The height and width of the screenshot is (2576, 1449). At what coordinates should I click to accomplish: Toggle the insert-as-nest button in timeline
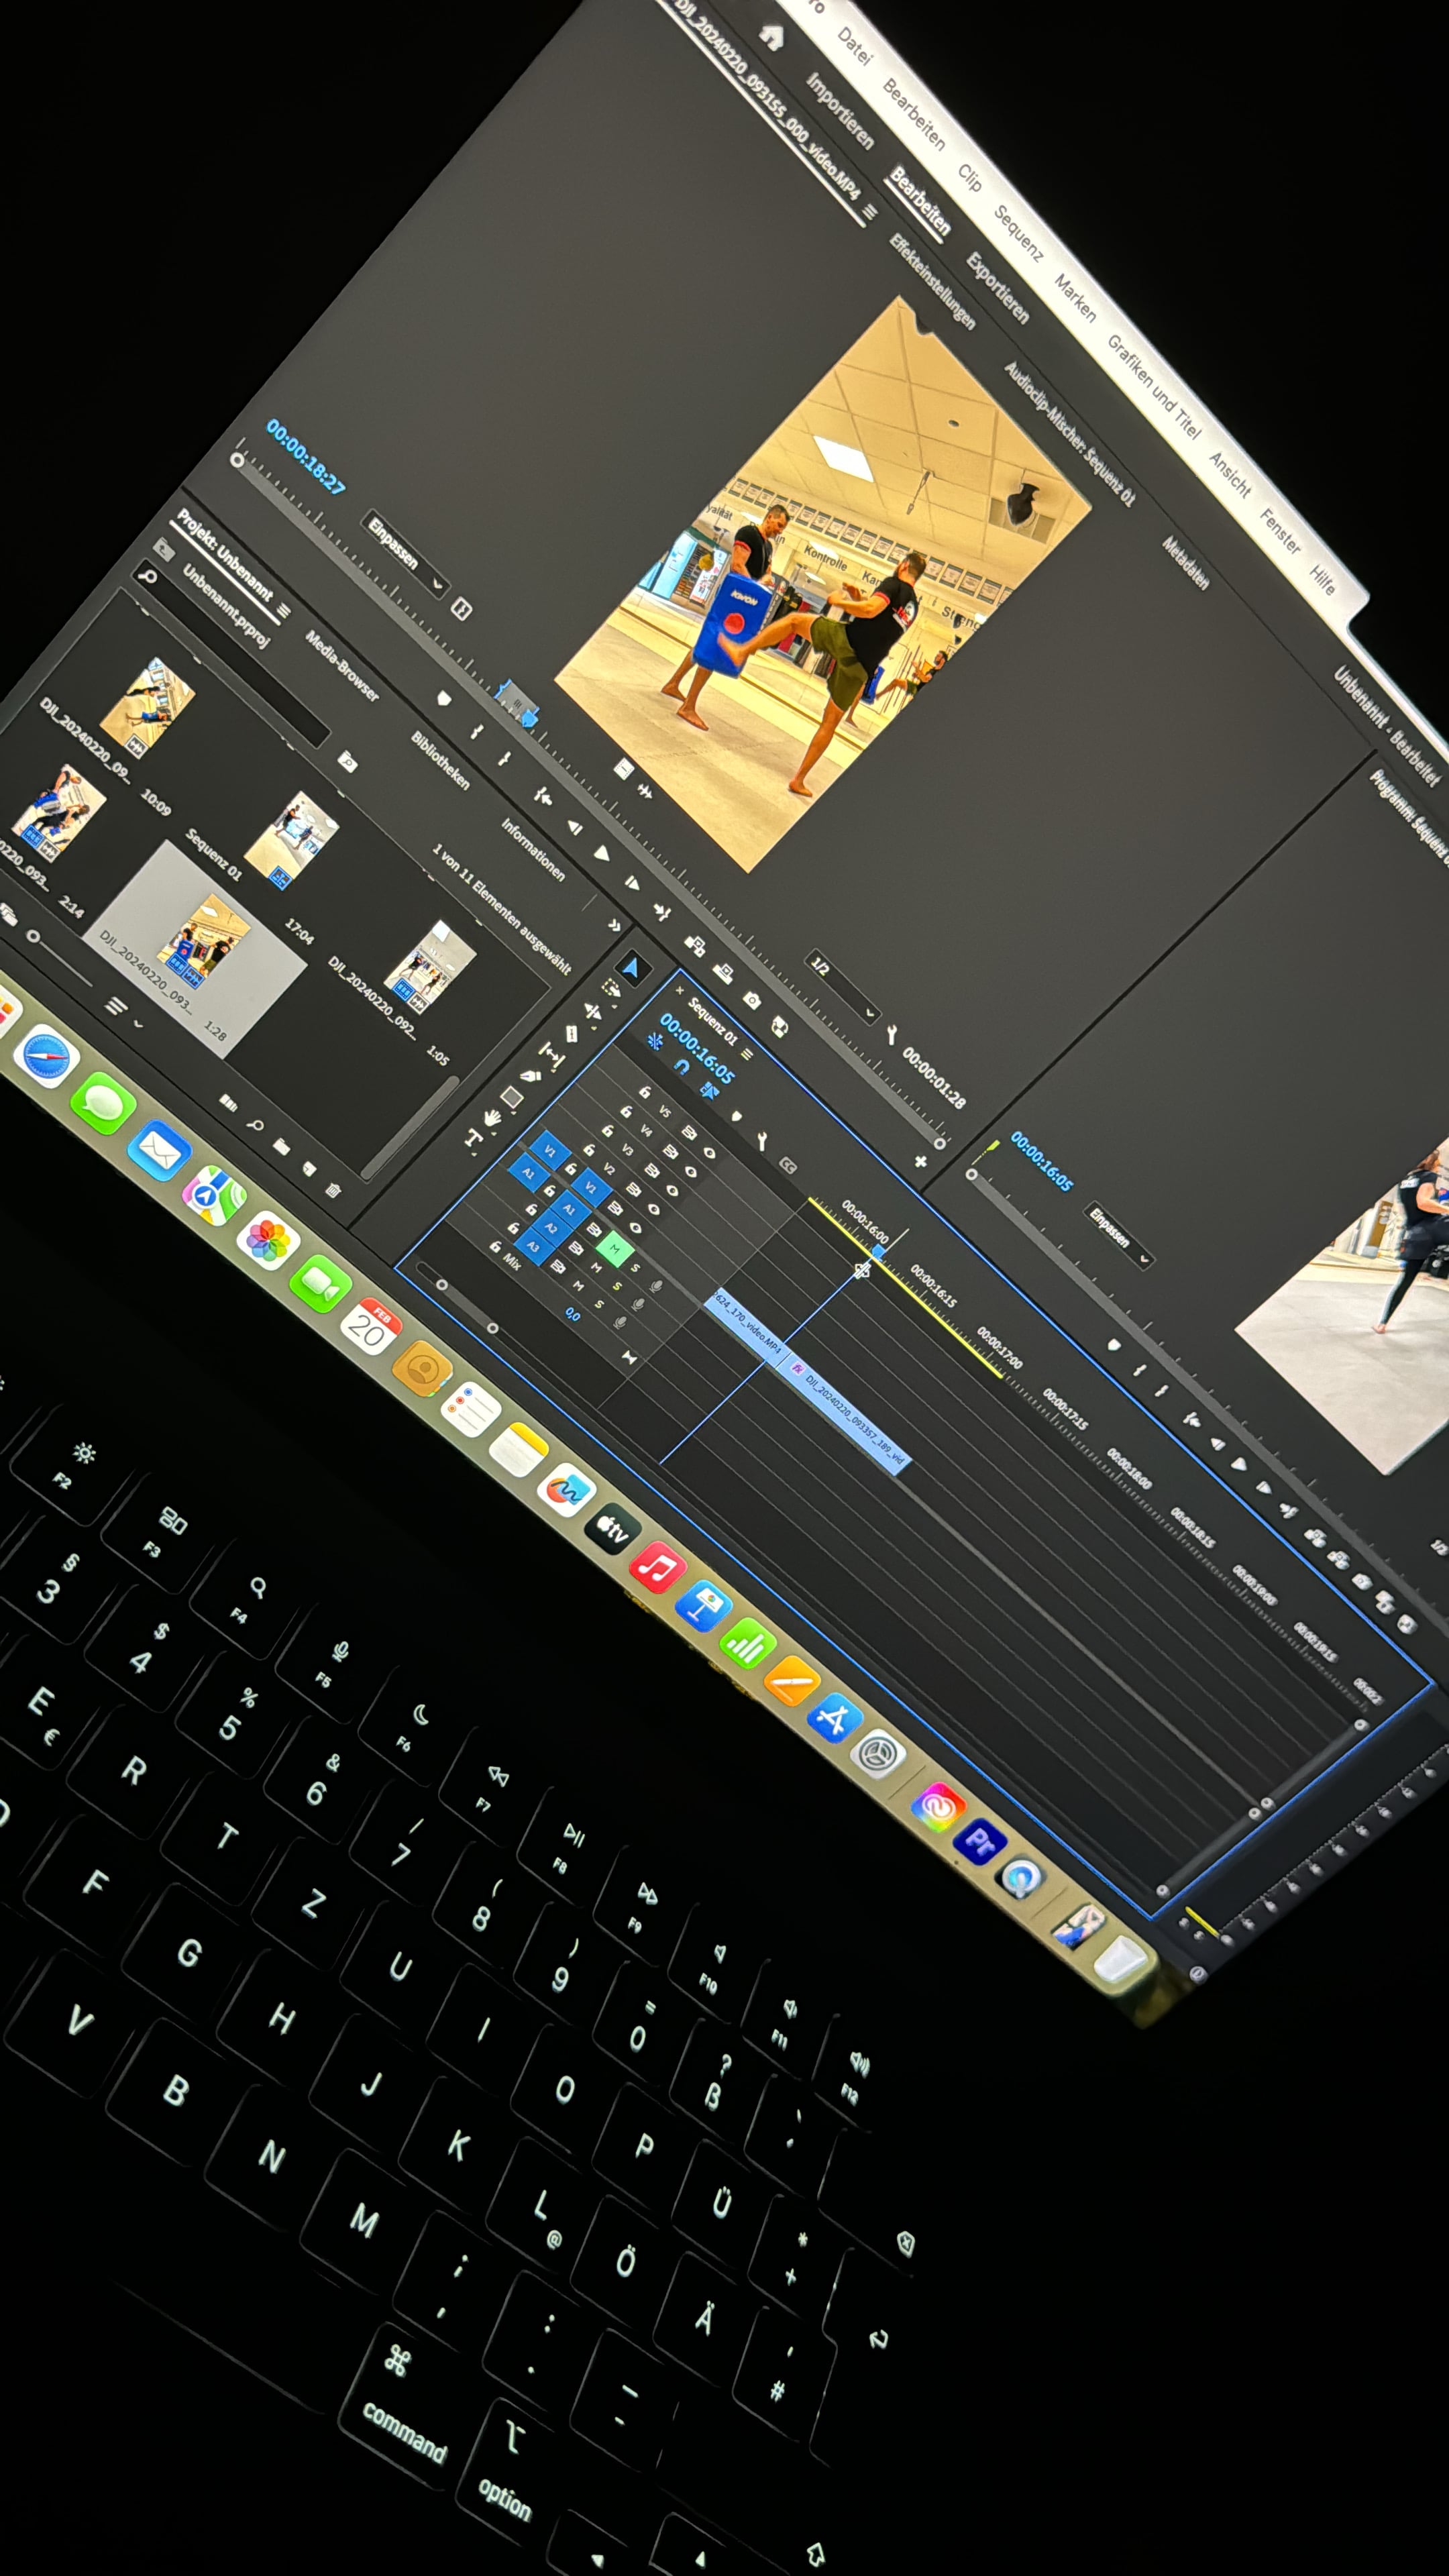pyautogui.click(x=655, y=1042)
